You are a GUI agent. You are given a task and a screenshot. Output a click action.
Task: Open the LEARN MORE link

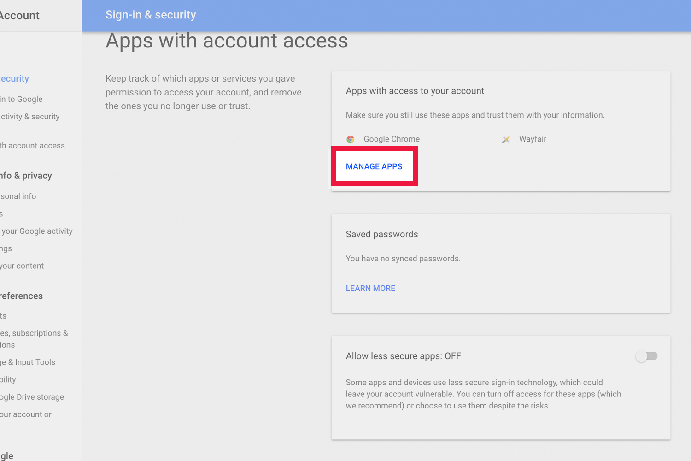pyautogui.click(x=370, y=288)
